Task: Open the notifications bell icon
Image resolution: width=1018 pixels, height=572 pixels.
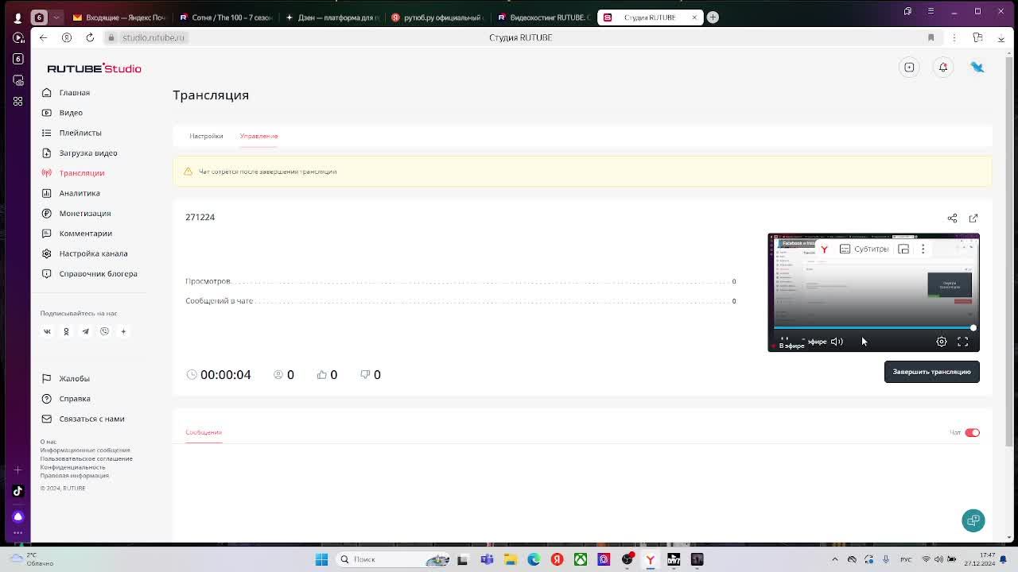Action: (943, 68)
